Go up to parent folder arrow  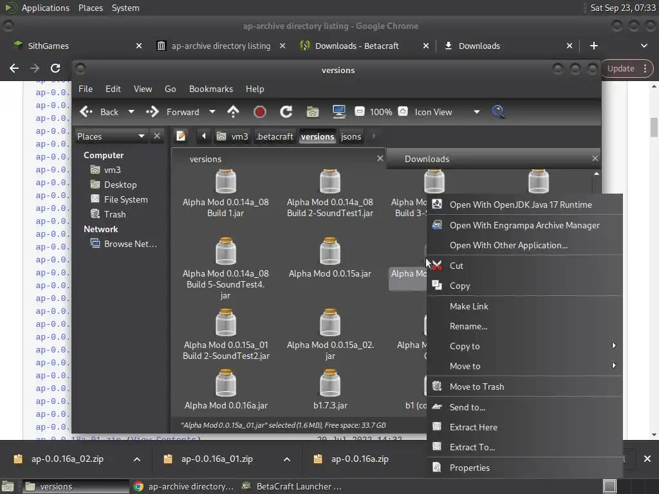click(x=233, y=112)
